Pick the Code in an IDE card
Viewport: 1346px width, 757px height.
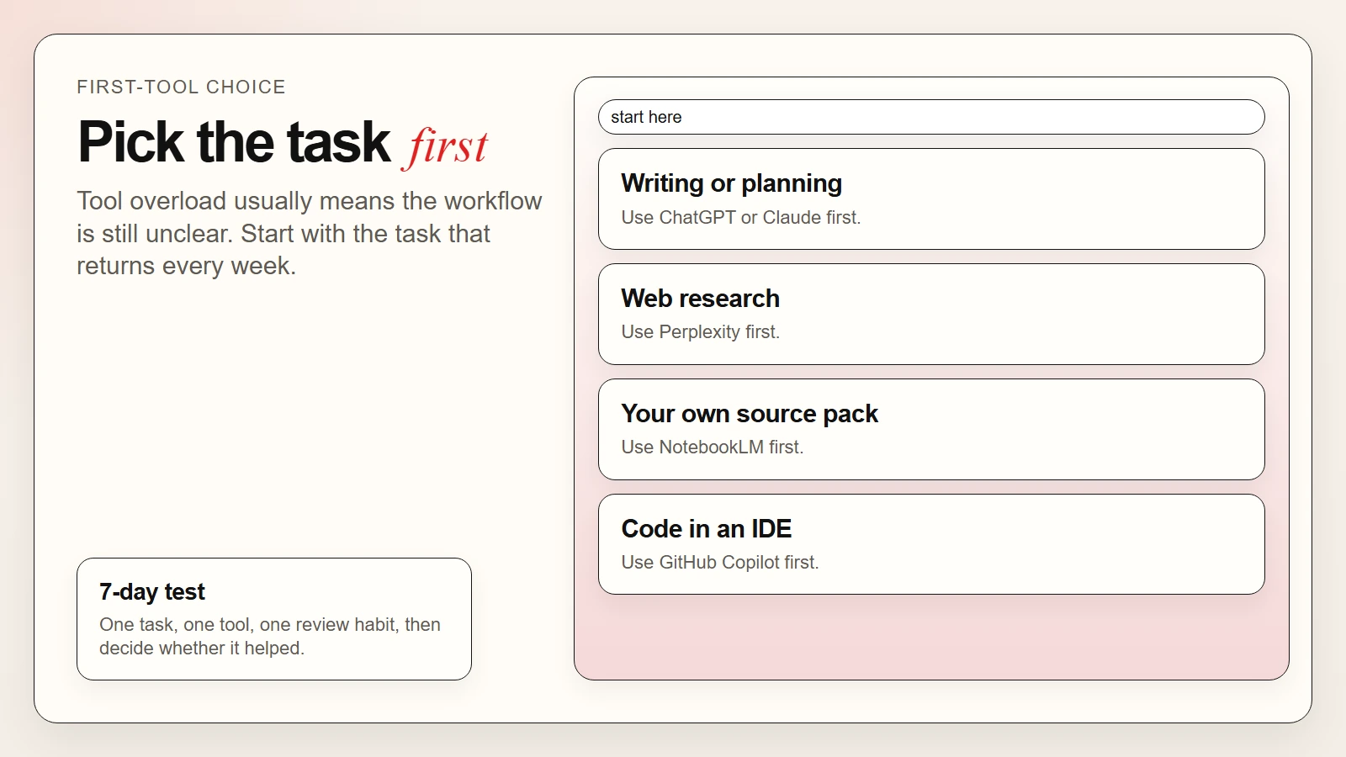[x=931, y=544]
